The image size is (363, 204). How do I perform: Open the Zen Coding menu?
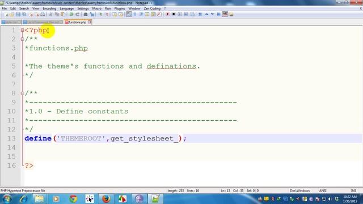152,8
